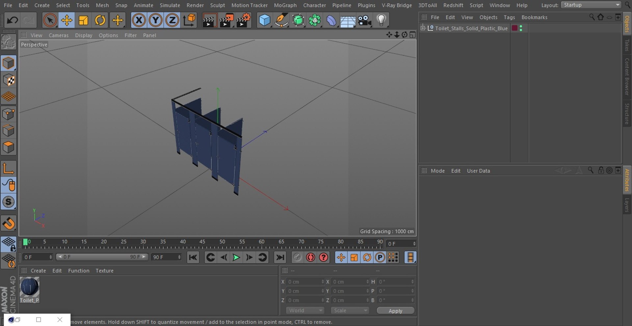Click Play Forwards button
632x326 pixels.
point(236,257)
